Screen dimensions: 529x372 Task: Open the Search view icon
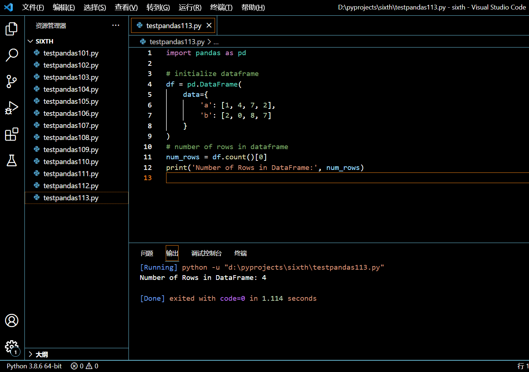click(12, 55)
